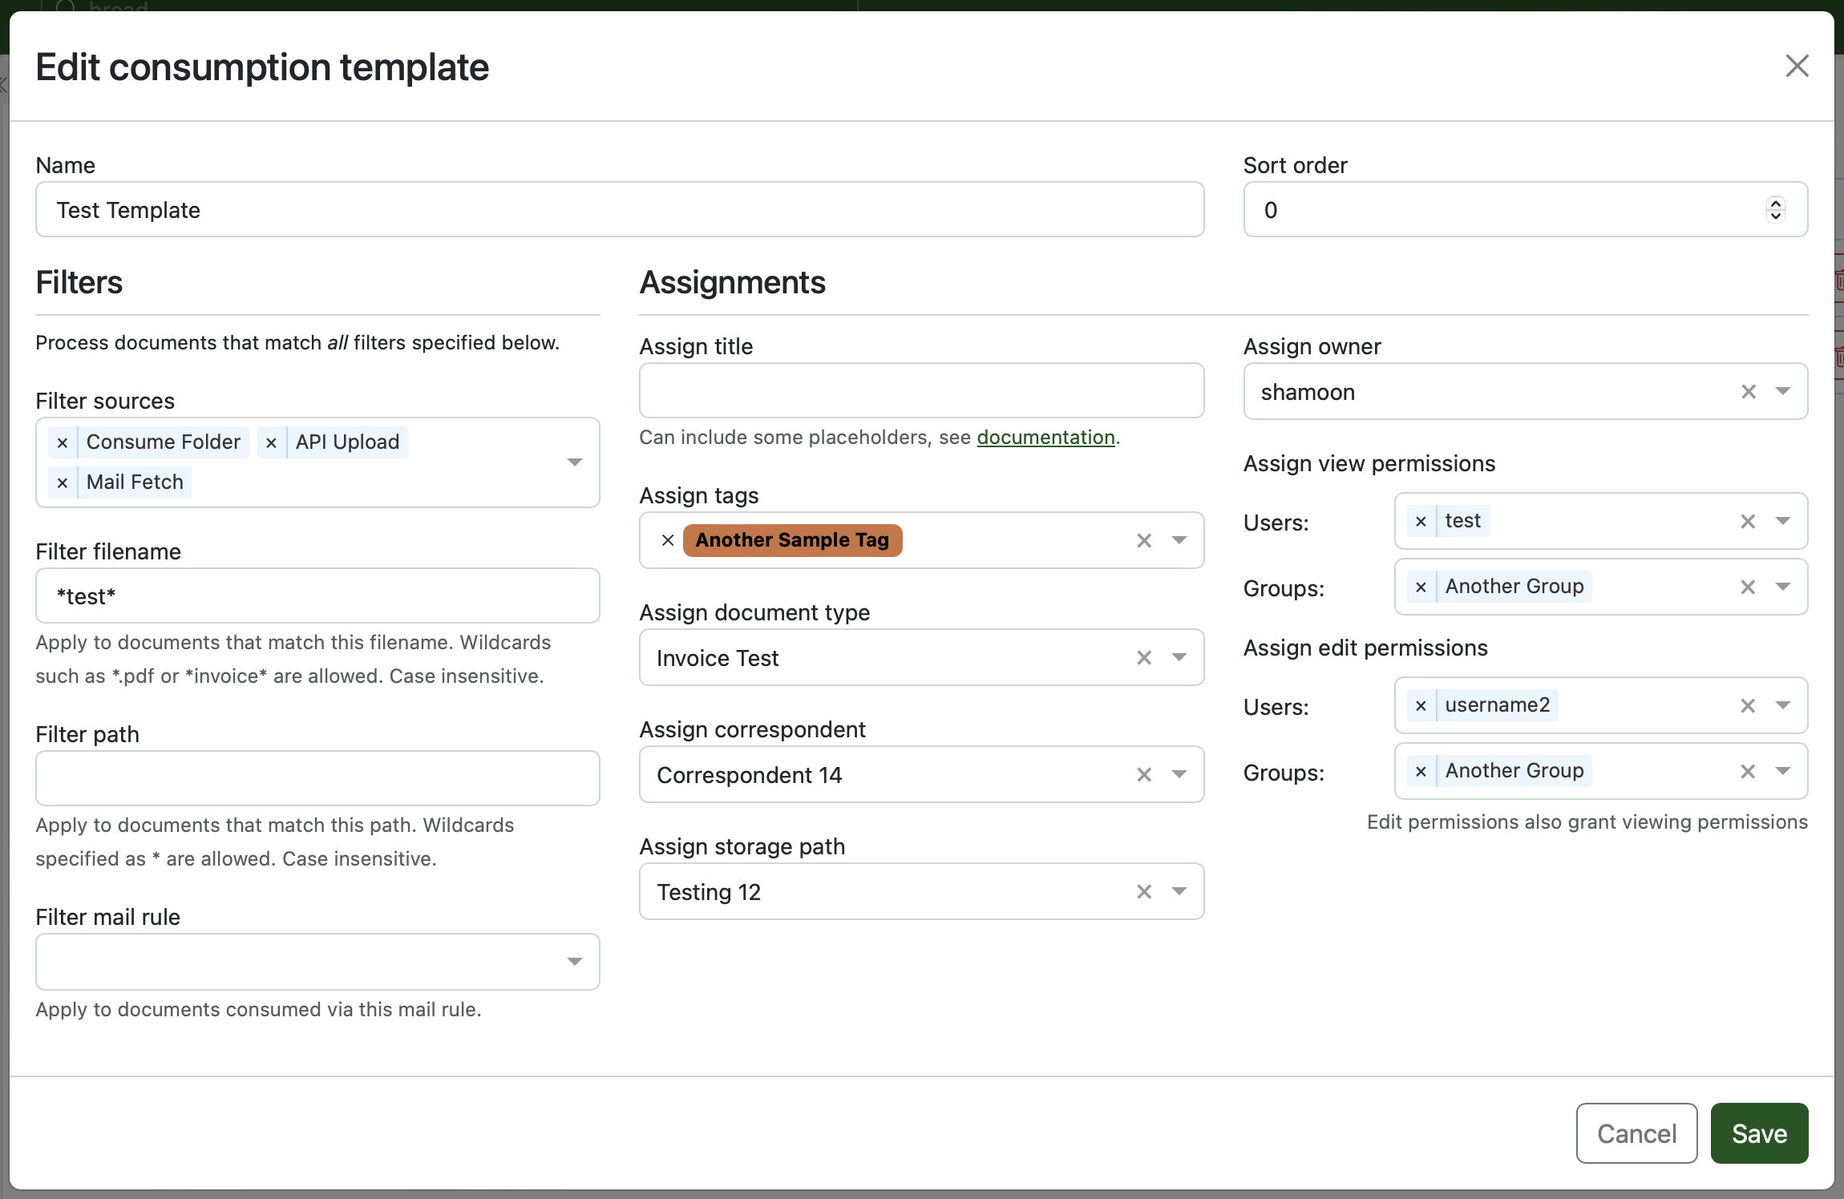Viewport: 1844px width, 1199px height.
Task: Remove Another Sample Tag from tags
Action: (667, 540)
